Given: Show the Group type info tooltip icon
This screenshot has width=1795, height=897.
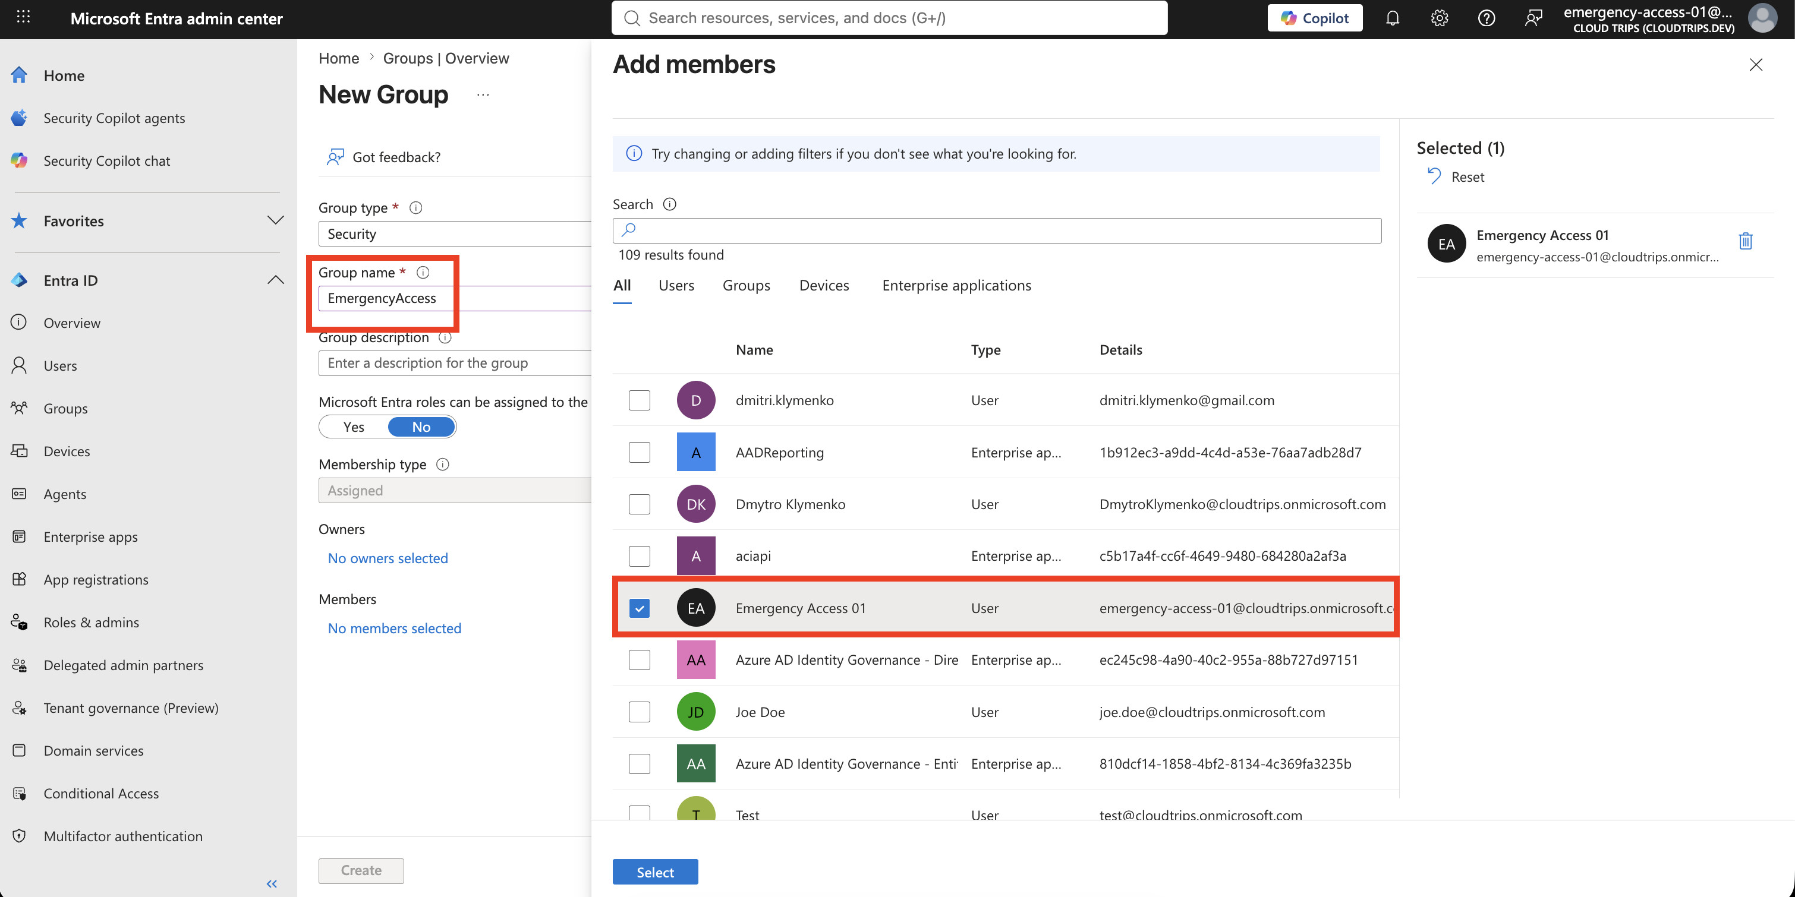Looking at the screenshot, I should 416,207.
